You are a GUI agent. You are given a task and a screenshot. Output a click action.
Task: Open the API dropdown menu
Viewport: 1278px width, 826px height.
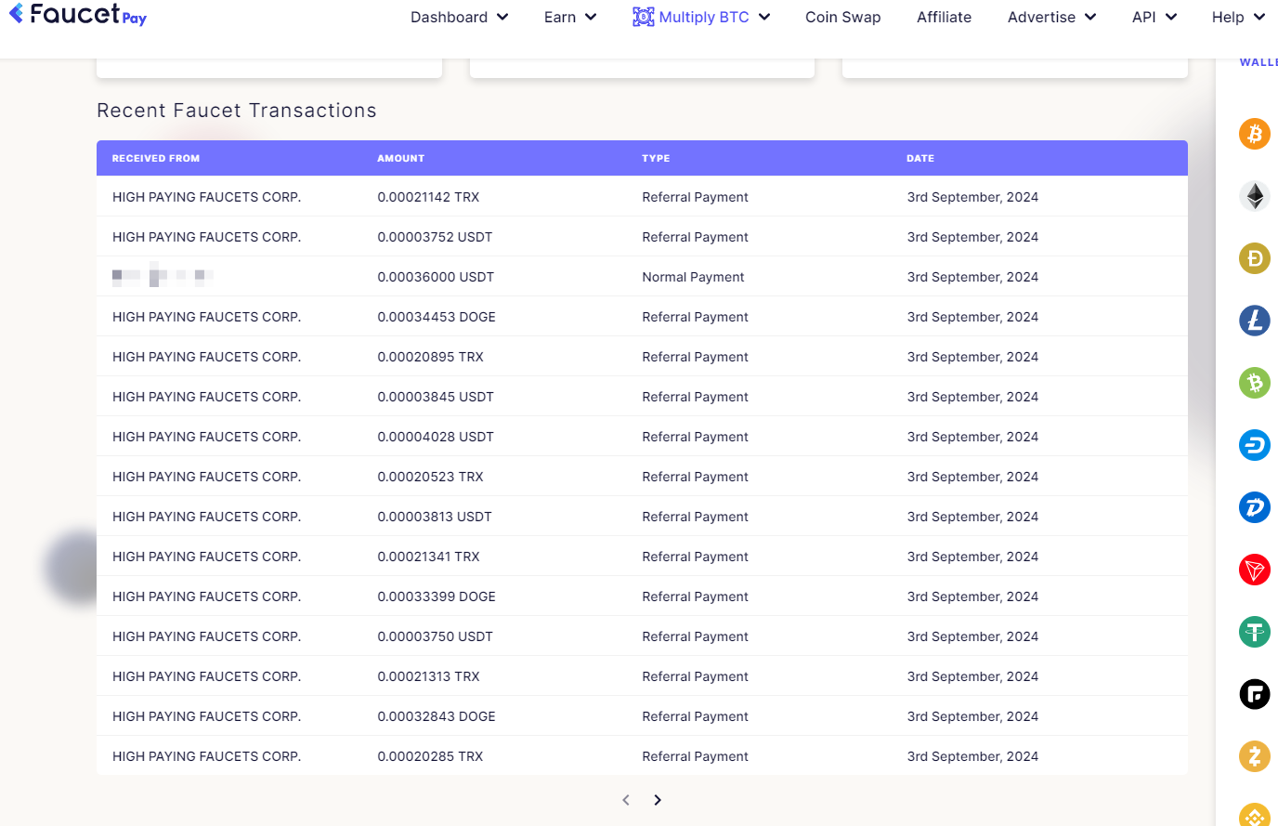coord(1154,17)
